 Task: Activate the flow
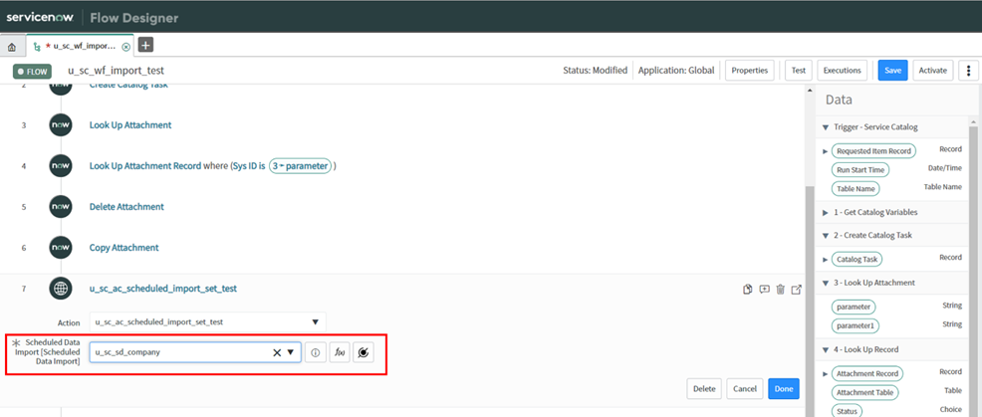[x=932, y=71]
